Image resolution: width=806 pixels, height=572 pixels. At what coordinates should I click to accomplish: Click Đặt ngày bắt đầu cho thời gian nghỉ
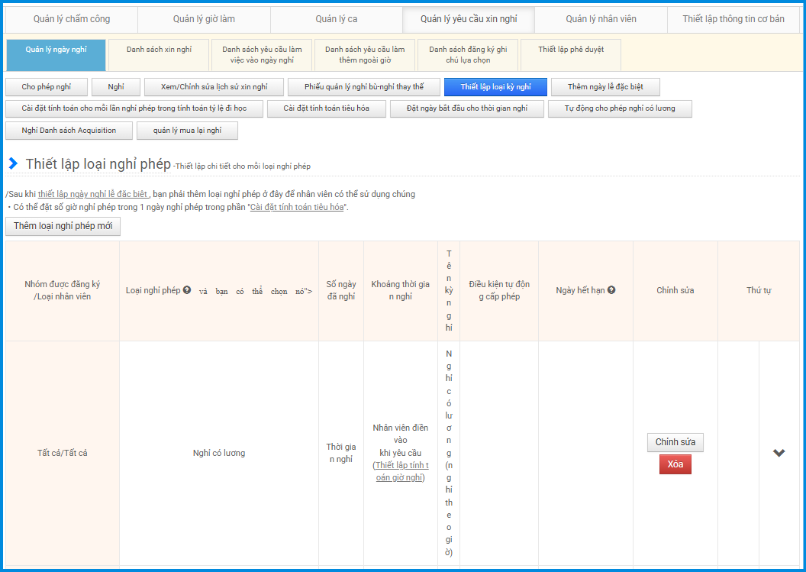466,108
